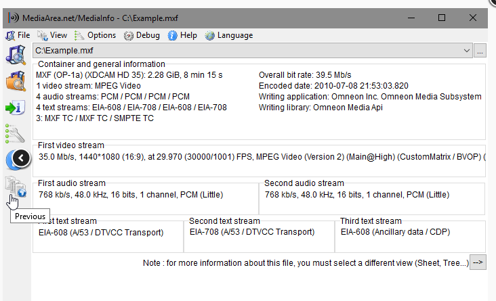Open the Language menu
The height and width of the screenshot is (301, 496).
(x=228, y=35)
